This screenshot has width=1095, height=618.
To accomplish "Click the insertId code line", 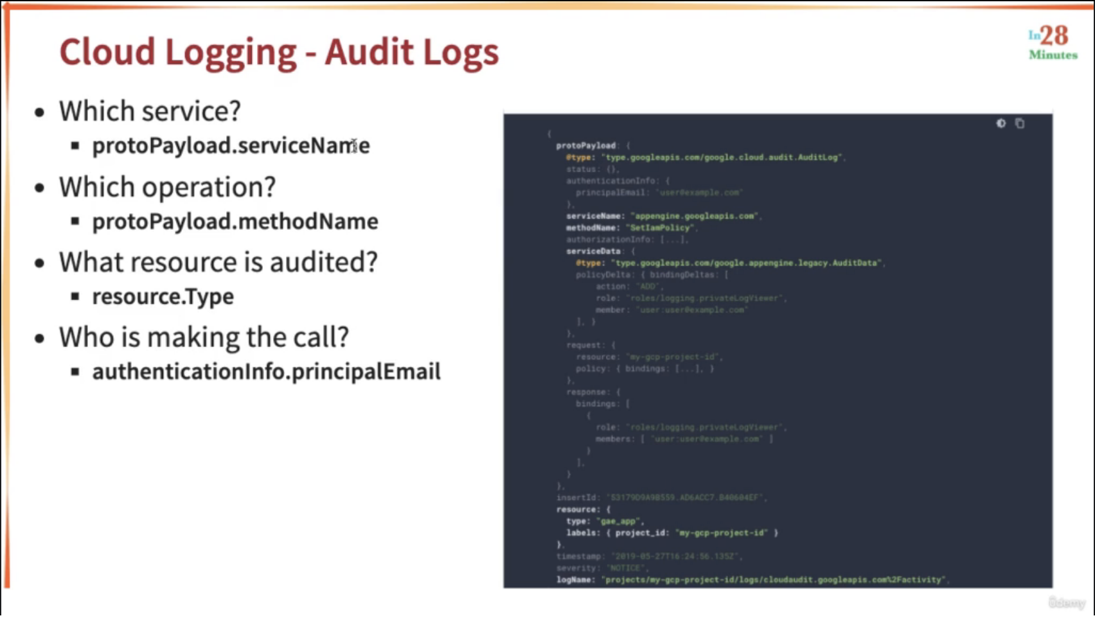I will [x=661, y=498].
